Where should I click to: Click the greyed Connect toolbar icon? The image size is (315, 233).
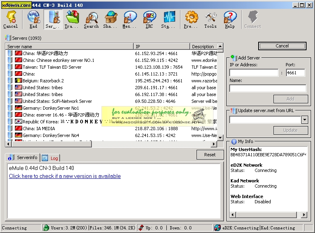[x=253, y=19]
